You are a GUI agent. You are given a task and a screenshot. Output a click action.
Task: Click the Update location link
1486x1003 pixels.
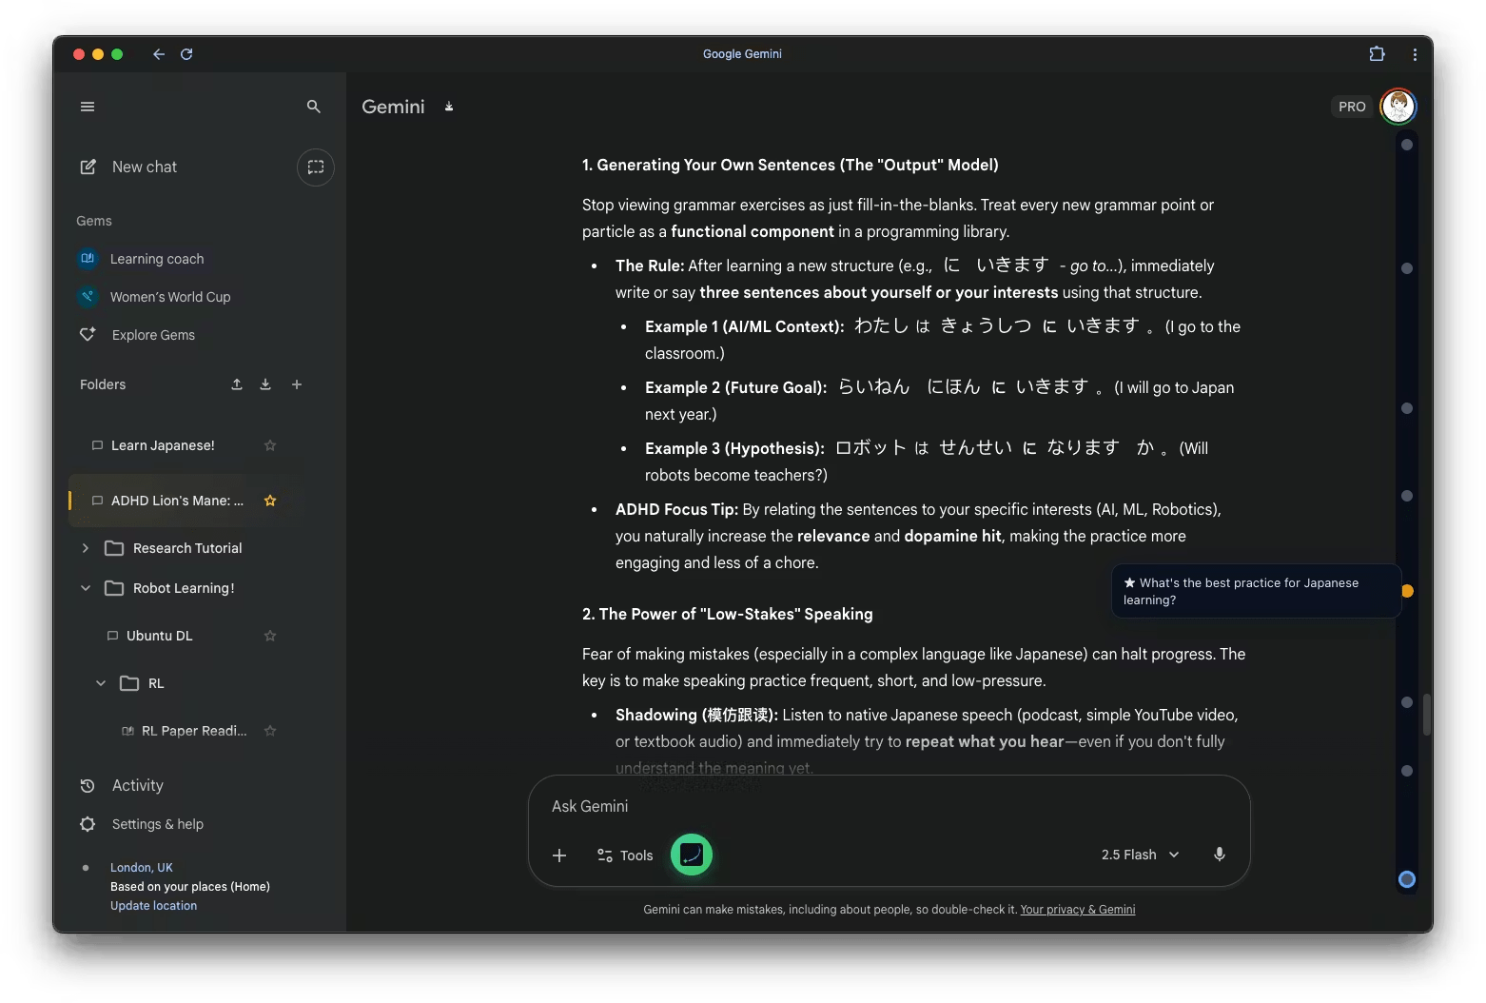pos(153,906)
